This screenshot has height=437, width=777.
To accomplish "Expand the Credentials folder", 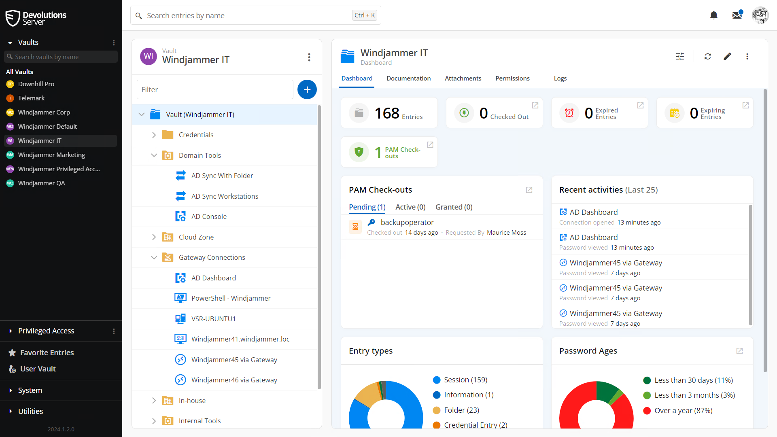I will 154,135.
